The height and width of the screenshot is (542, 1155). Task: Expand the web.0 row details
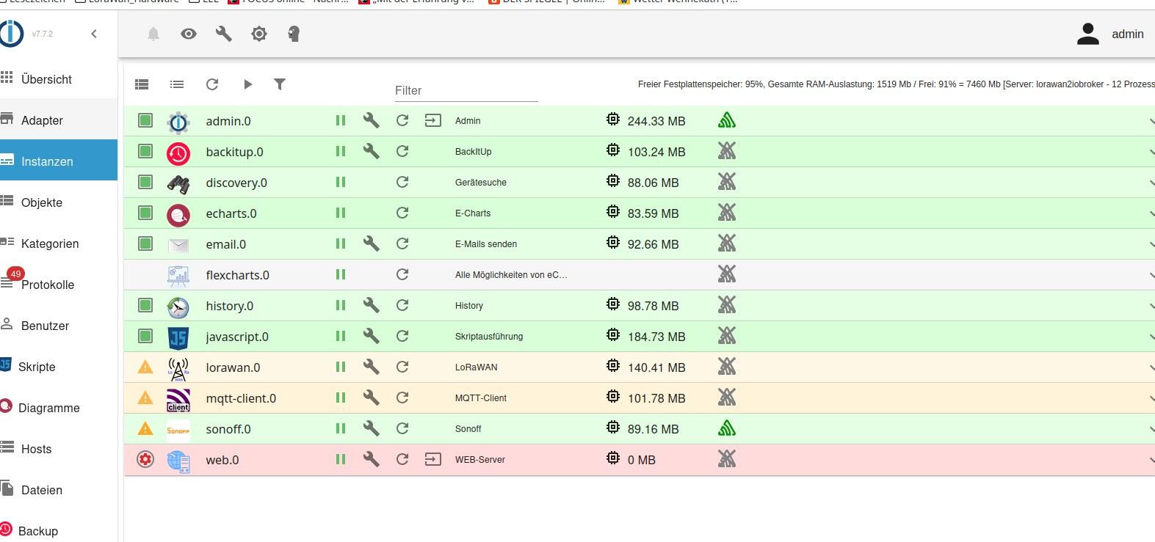click(1150, 460)
